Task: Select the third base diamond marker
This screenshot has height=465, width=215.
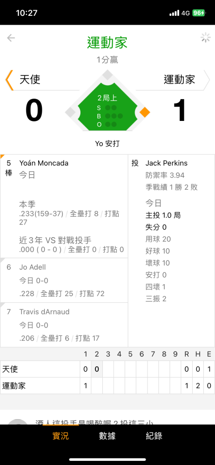Action: (x=70, y=113)
